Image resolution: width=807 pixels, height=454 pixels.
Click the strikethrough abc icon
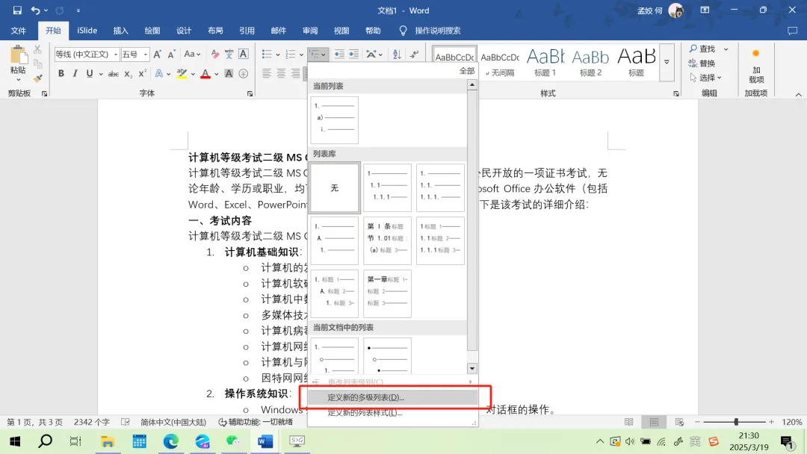click(114, 74)
